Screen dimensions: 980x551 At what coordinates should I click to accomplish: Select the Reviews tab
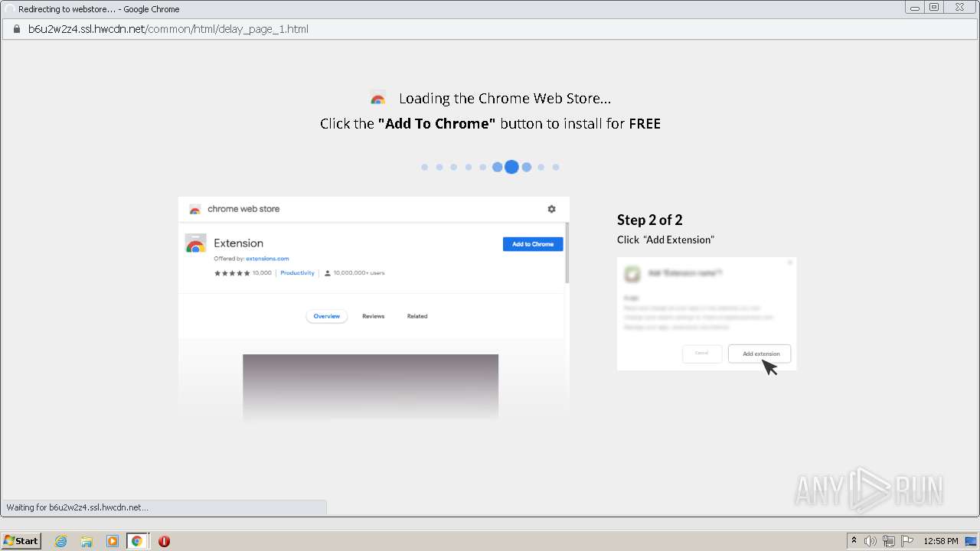[x=374, y=316]
